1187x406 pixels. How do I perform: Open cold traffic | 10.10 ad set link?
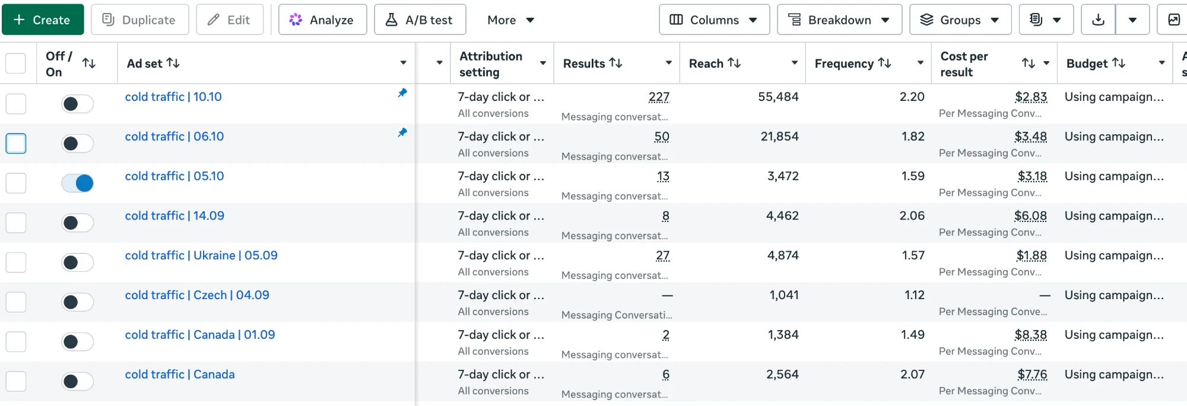[173, 97]
